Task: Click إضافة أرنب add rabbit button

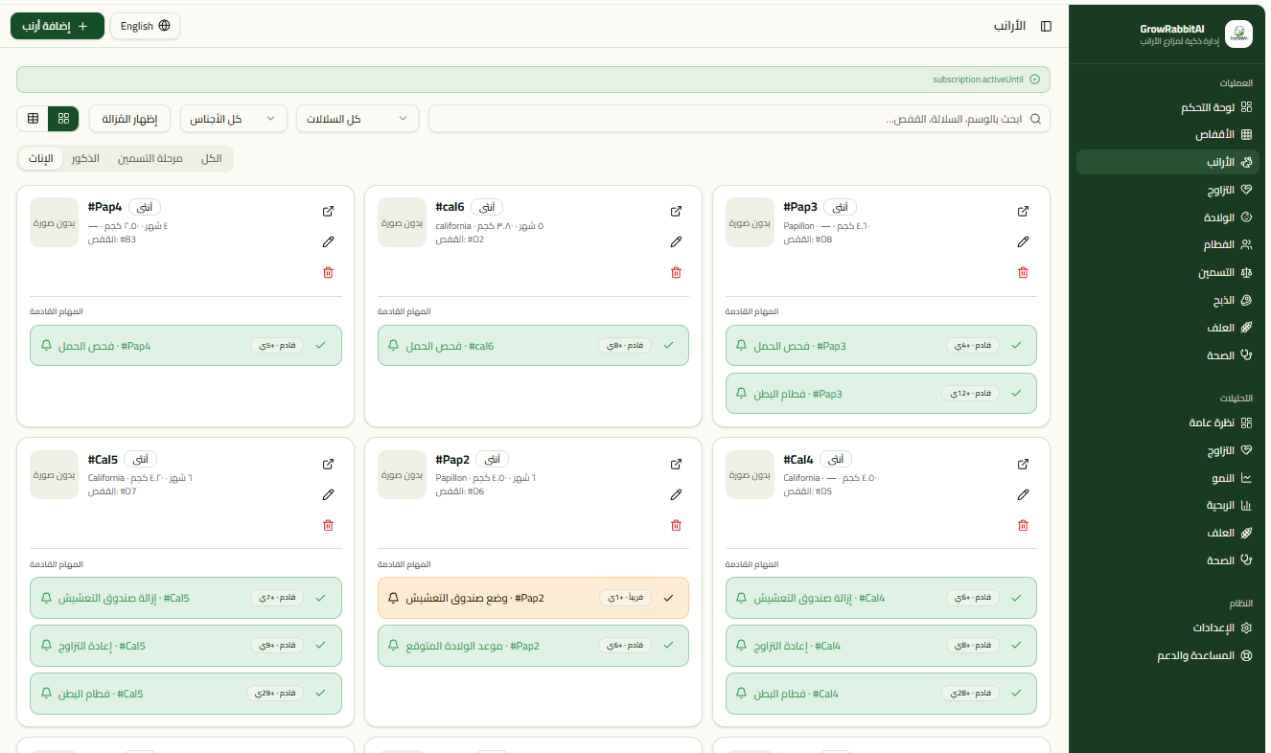Action: 58,26
